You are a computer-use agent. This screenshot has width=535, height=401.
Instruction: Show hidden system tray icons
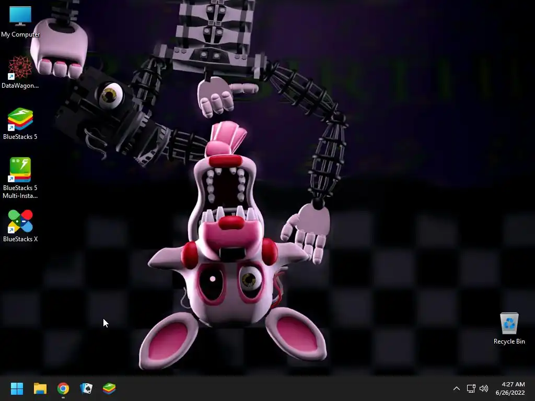click(457, 388)
